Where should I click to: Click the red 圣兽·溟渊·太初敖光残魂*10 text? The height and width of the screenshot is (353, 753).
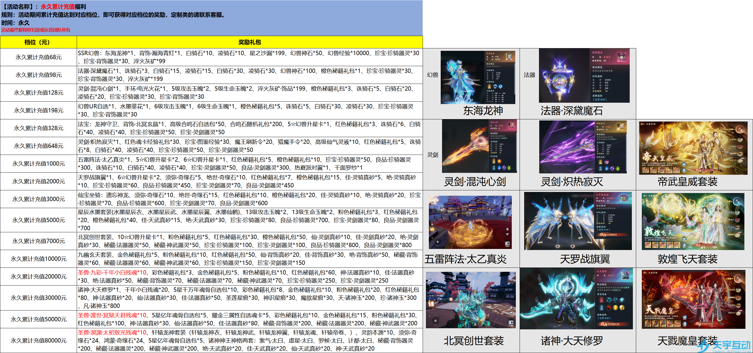(x=112, y=333)
